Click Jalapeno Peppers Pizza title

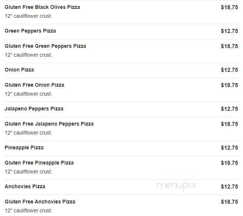(34, 109)
